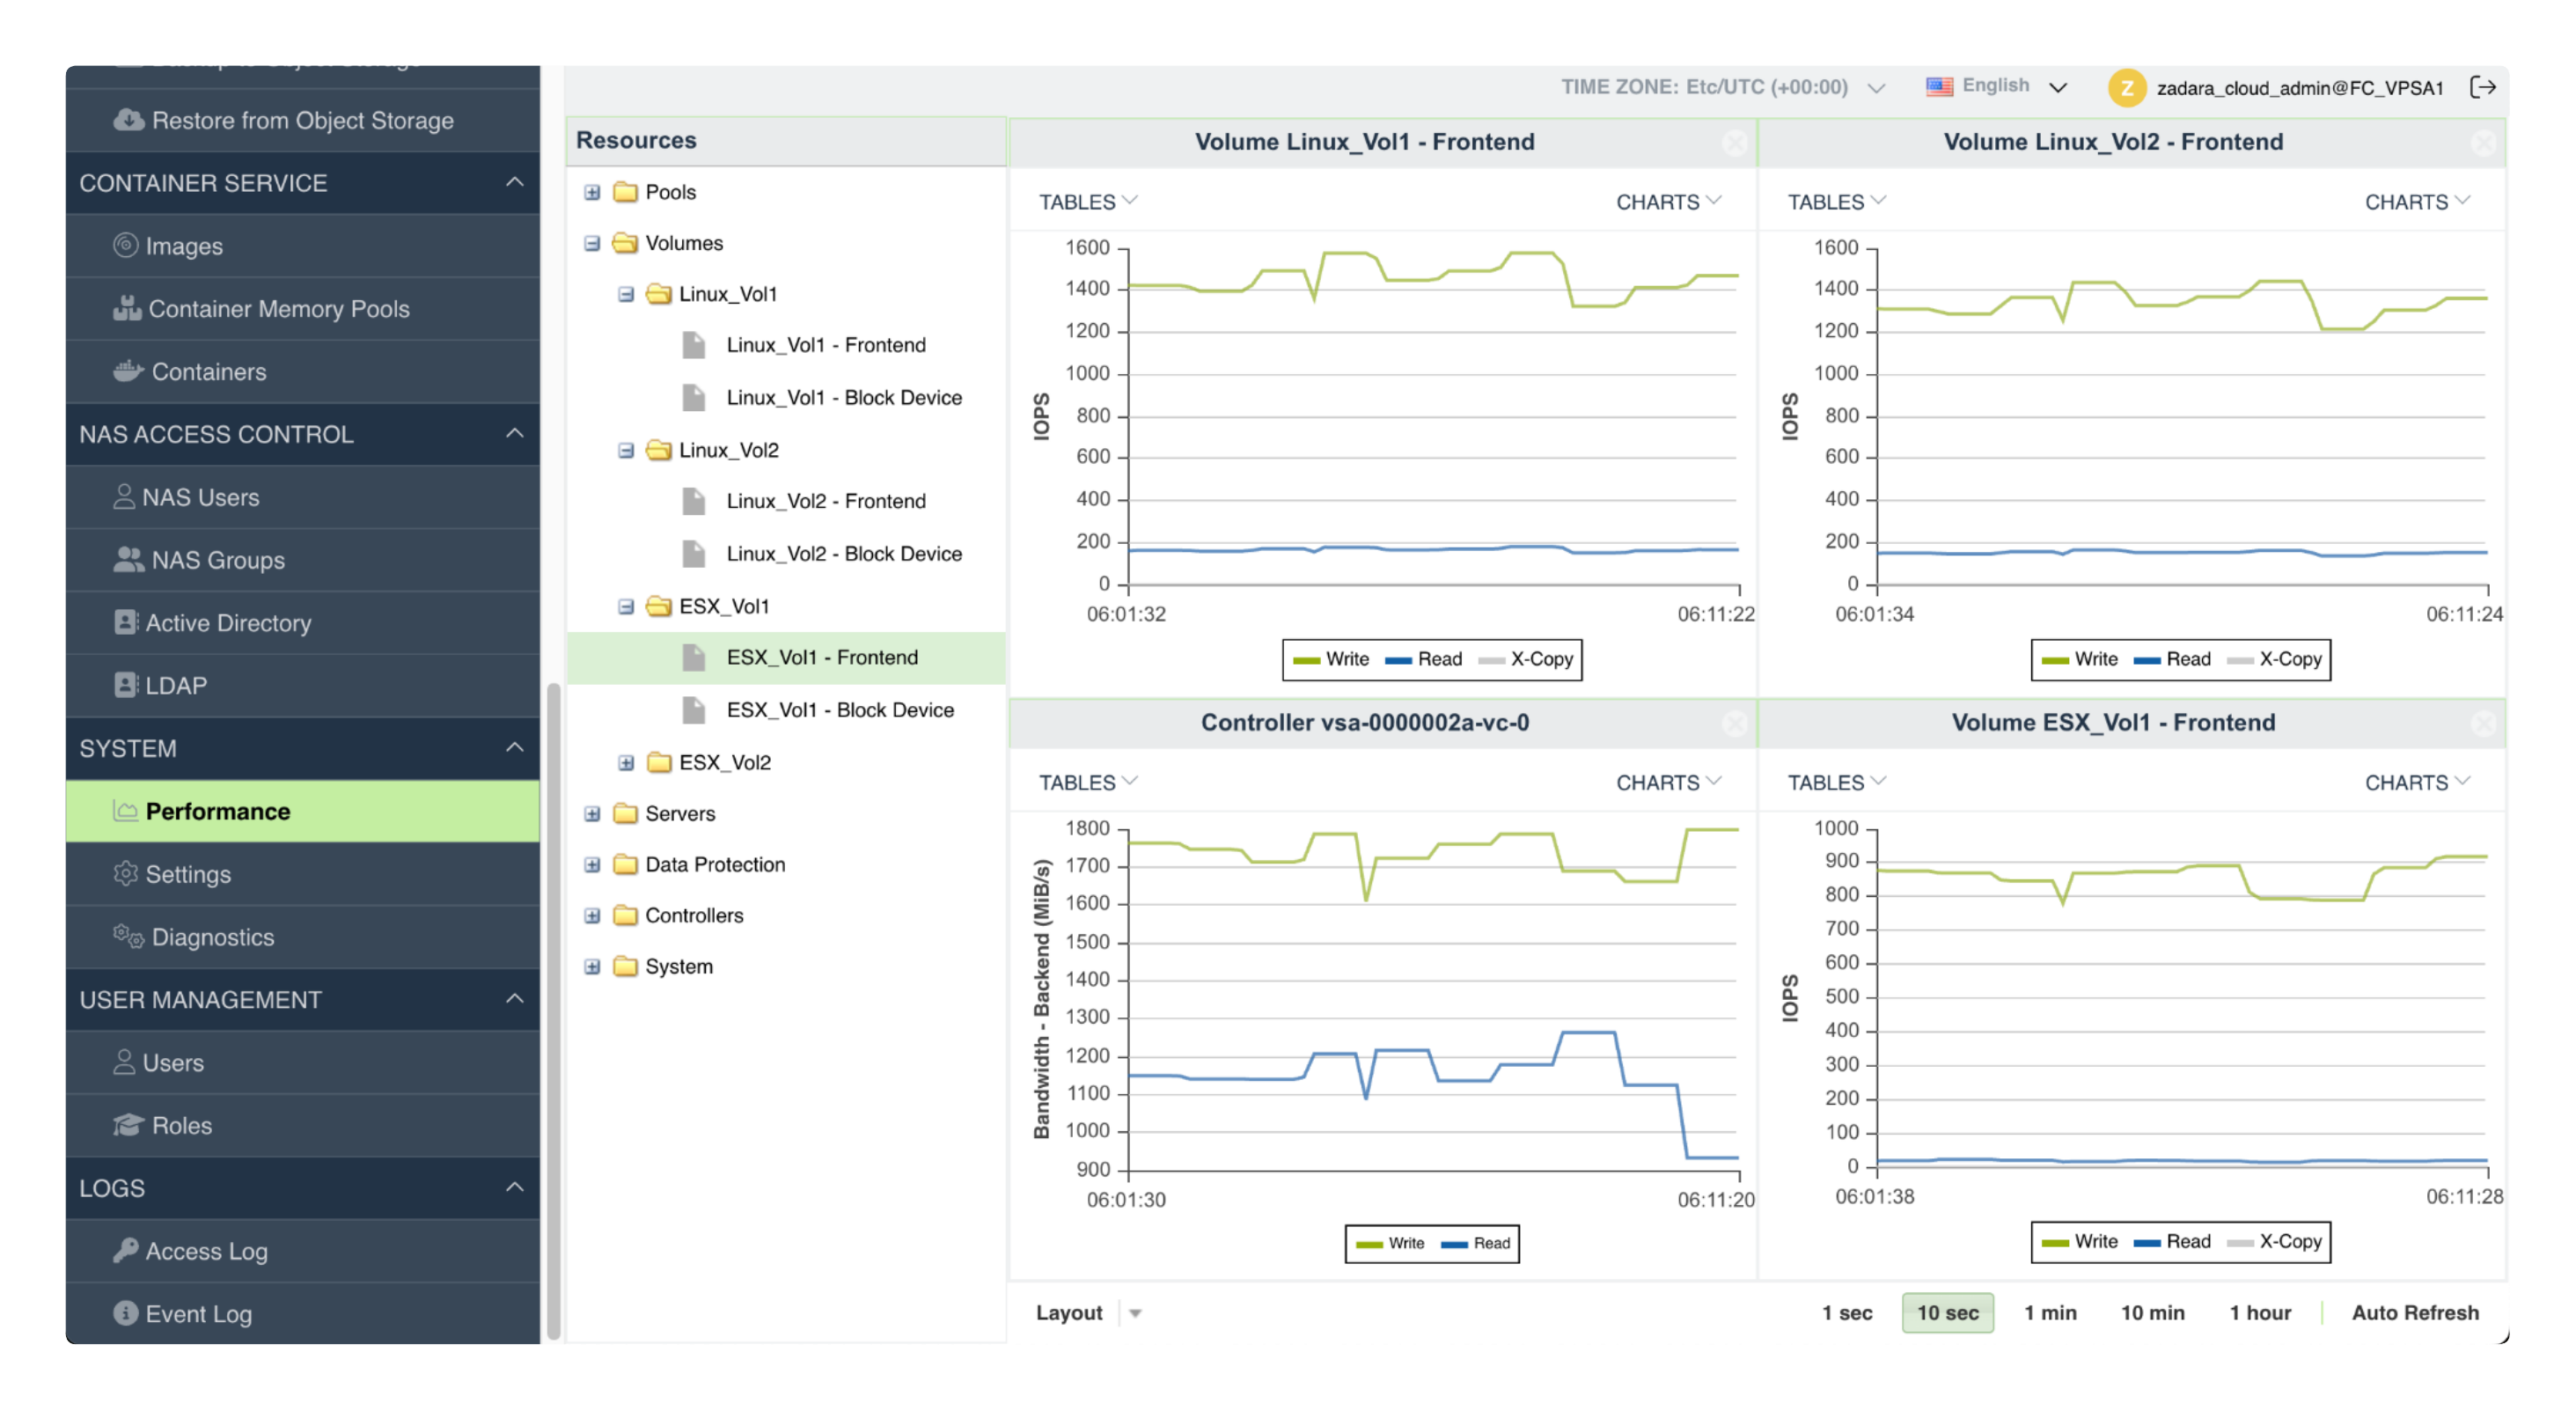Select the Container Memory Pools icon
This screenshot has height=1411, width=2576.
pyautogui.click(x=127, y=308)
